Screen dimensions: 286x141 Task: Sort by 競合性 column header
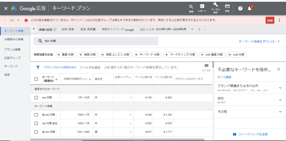[x=99, y=79]
